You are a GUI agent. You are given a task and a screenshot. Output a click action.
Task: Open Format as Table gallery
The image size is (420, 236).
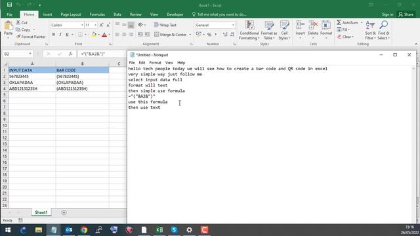(269, 30)
